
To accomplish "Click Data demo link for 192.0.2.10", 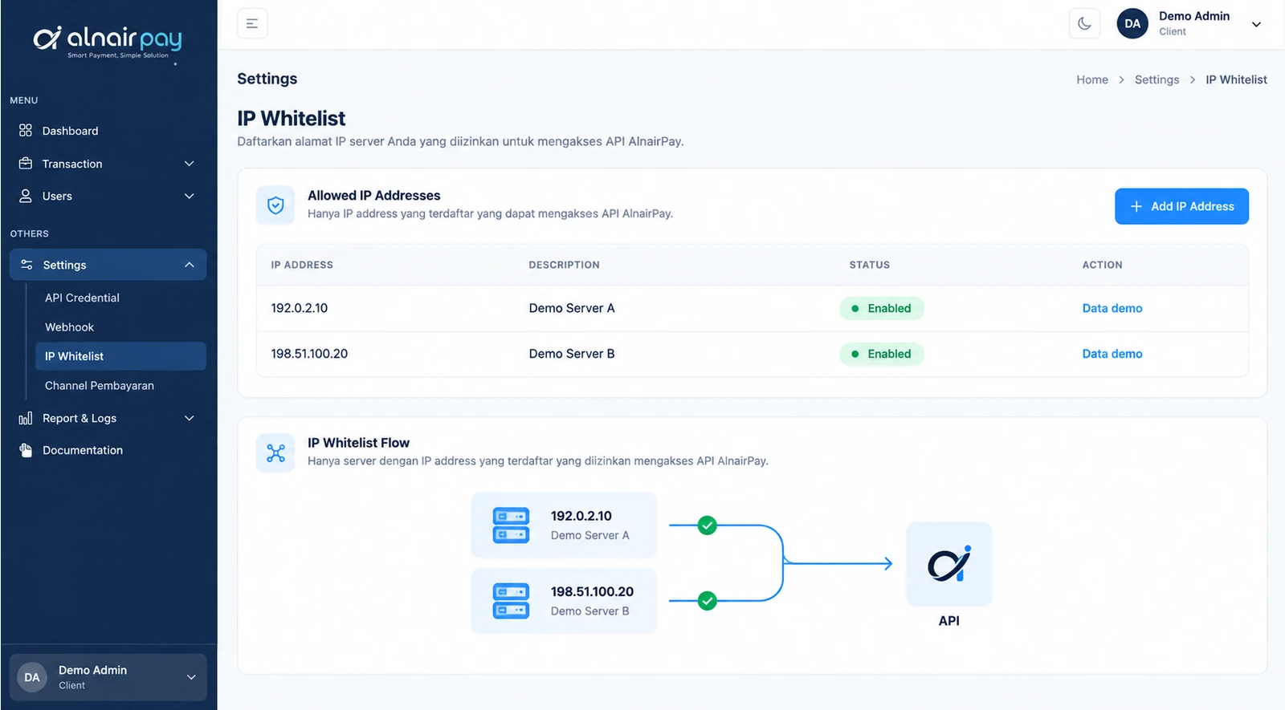I will point(1112,308).
